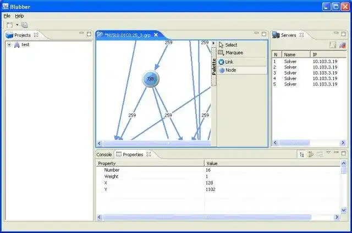Viewport: 352px width, 233px height.
Task: Select the test project item
Action: click(x=25, y=44)
